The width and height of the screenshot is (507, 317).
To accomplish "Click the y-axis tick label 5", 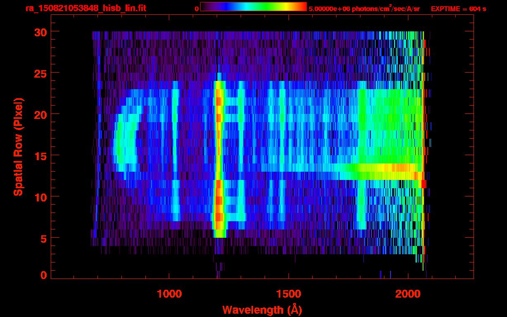I will coord(43,238).
